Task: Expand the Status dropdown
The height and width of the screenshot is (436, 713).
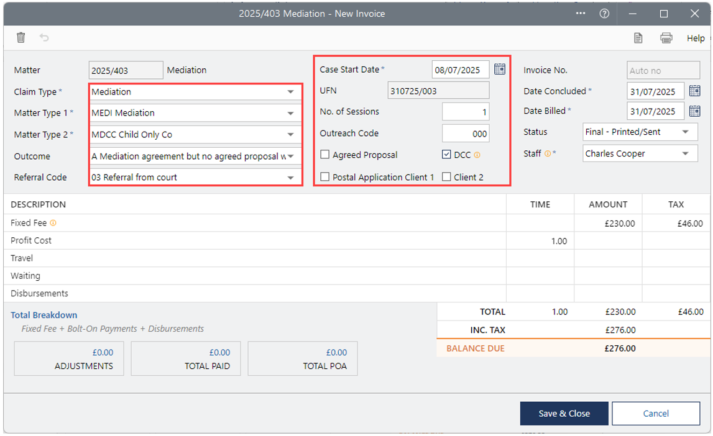Action: [x=685, y=132]
